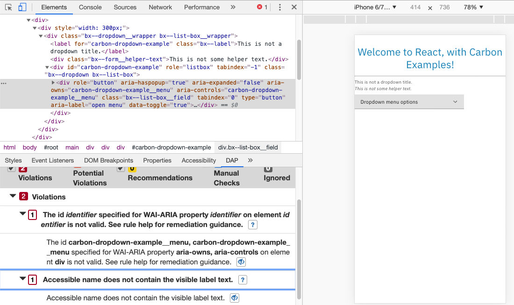The height and width of the screenshot is (305, 514).
Task: Check the Violations filter checkbox
Action: [11, 168]
